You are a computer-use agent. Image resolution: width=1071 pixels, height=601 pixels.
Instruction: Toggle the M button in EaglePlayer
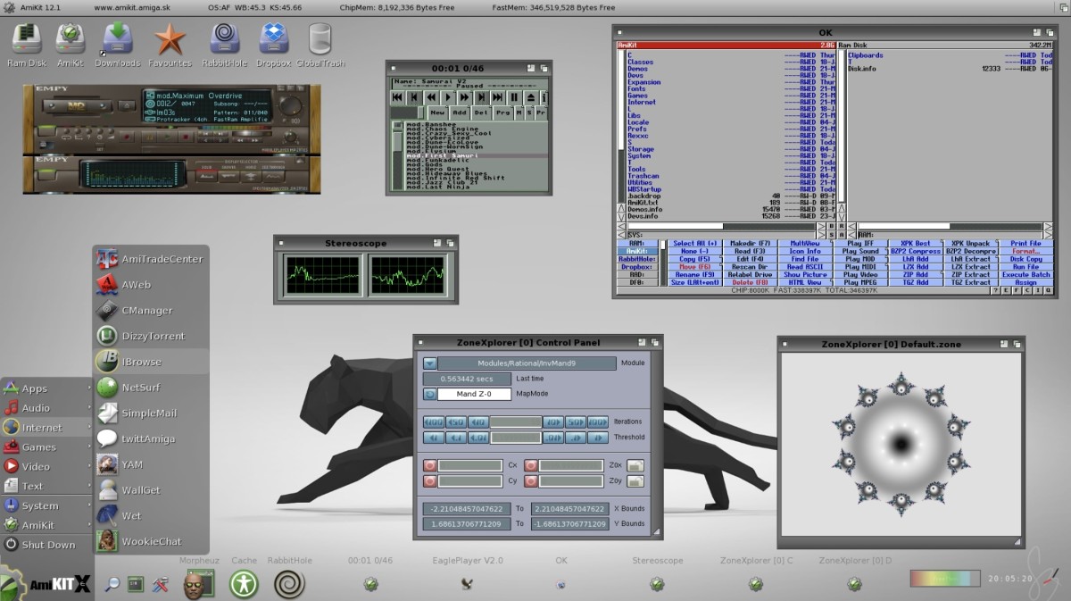519,113
